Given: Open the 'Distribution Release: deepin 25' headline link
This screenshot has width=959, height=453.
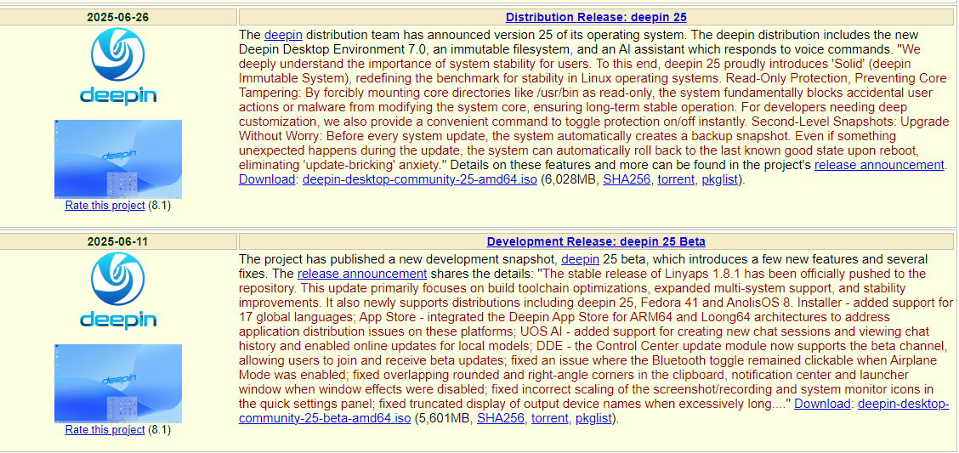Looking at the screenshot, I should point(596,17).
